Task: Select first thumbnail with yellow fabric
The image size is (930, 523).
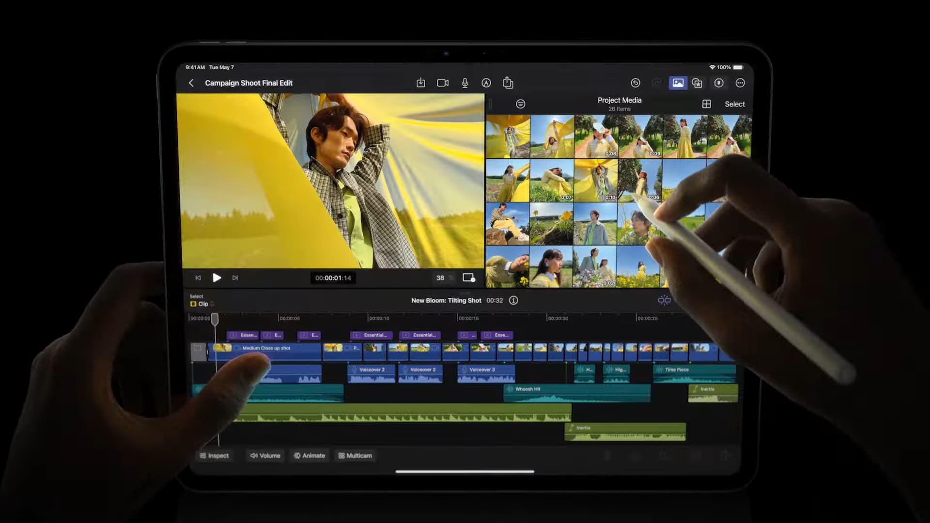Action: [x=508, y=136]
